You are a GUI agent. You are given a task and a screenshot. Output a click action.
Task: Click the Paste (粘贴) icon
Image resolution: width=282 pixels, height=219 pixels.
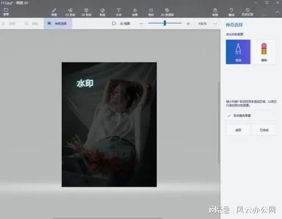215,11
